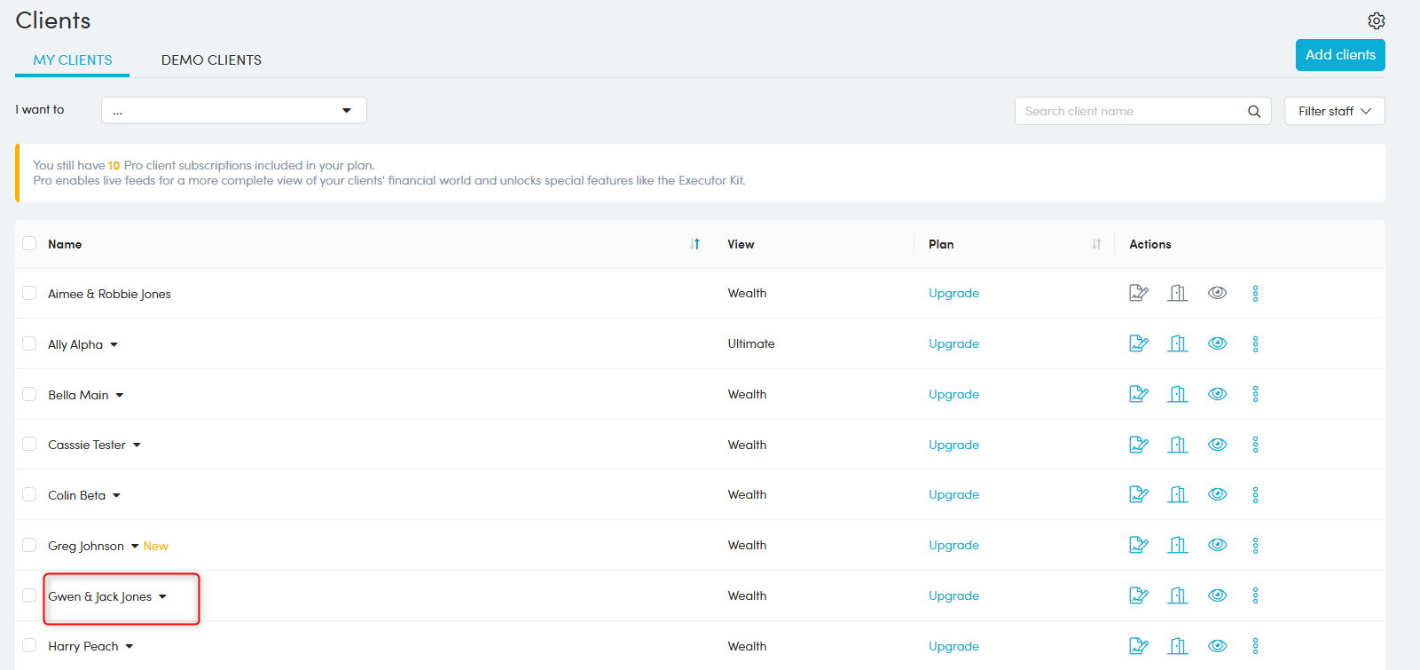Click Upgrade link for Colin Beta
This screenshot has width=1420, height=670.
(x=953, y=495)
